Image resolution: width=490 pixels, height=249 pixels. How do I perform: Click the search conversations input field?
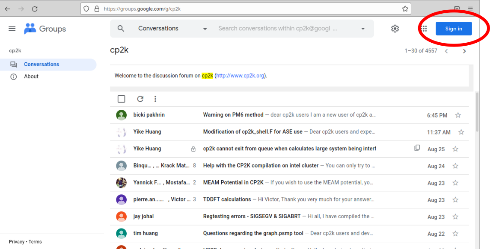pyautogui.click(x=278, y=28)
